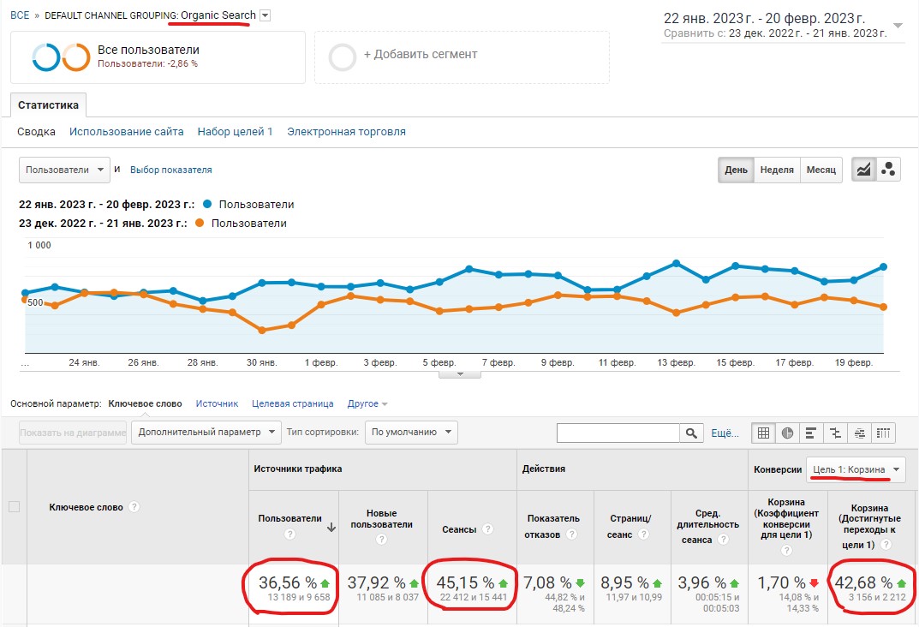
Task: Open help for Корзина conversion rate column
Action: [x=786, y=550]
